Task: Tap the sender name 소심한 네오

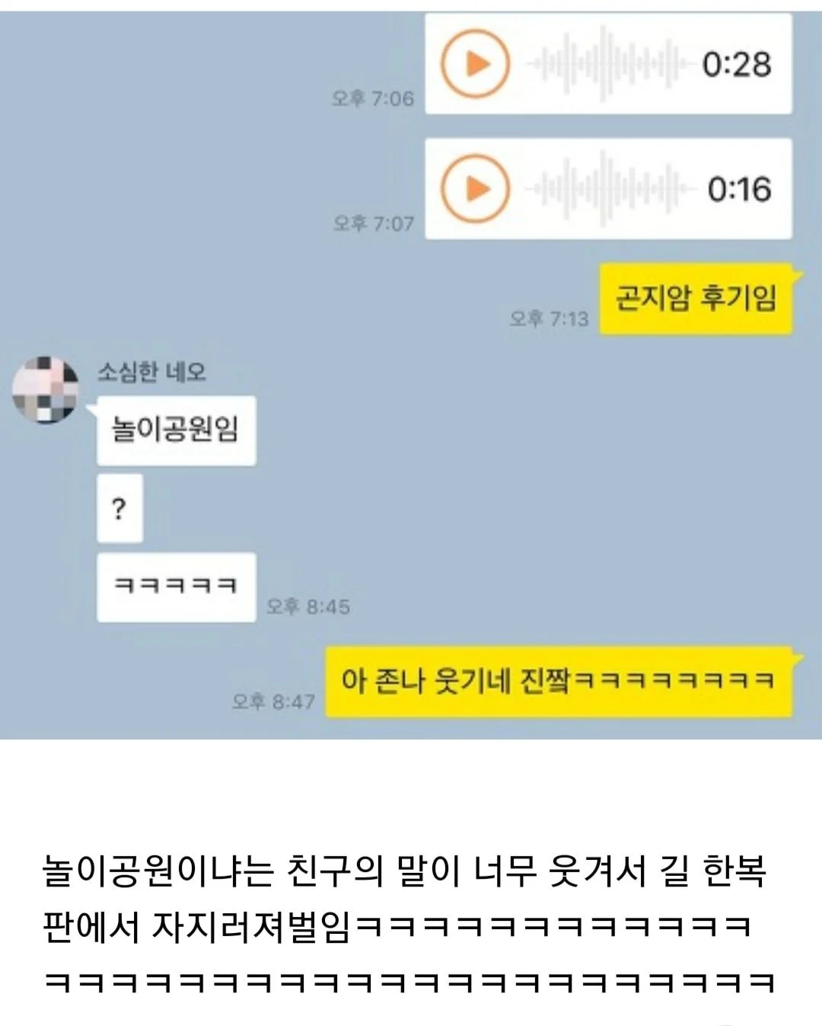Action: tap(151, 372)
